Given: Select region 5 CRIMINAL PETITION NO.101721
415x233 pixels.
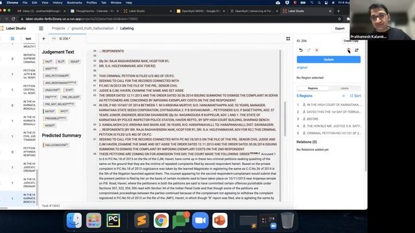Looking at the screenshot, I should click(329, 133).
